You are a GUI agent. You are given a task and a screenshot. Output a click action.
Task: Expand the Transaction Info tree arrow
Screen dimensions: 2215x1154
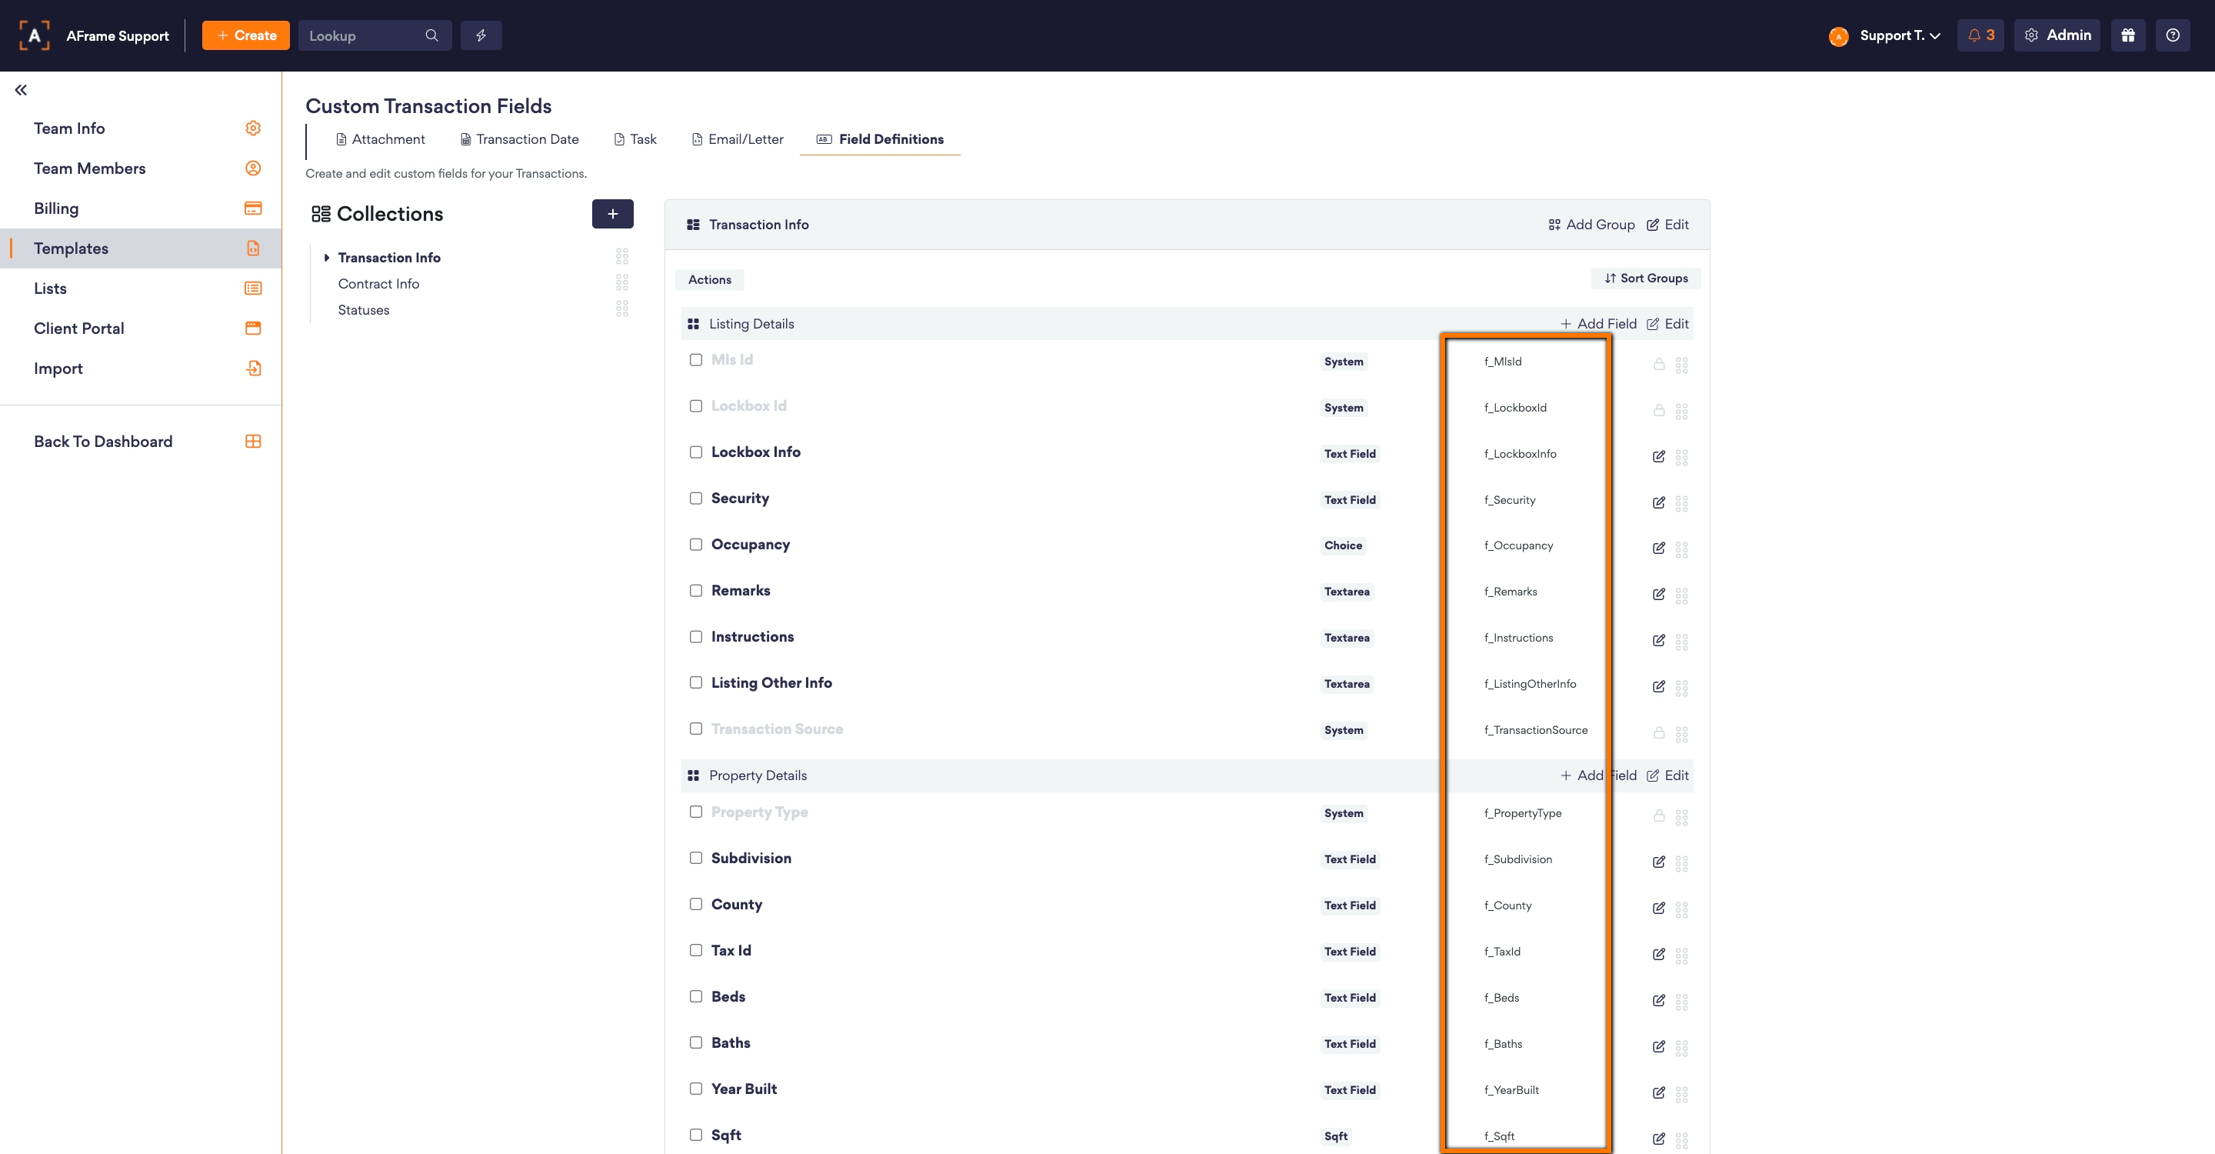click(x=327, y=258)
